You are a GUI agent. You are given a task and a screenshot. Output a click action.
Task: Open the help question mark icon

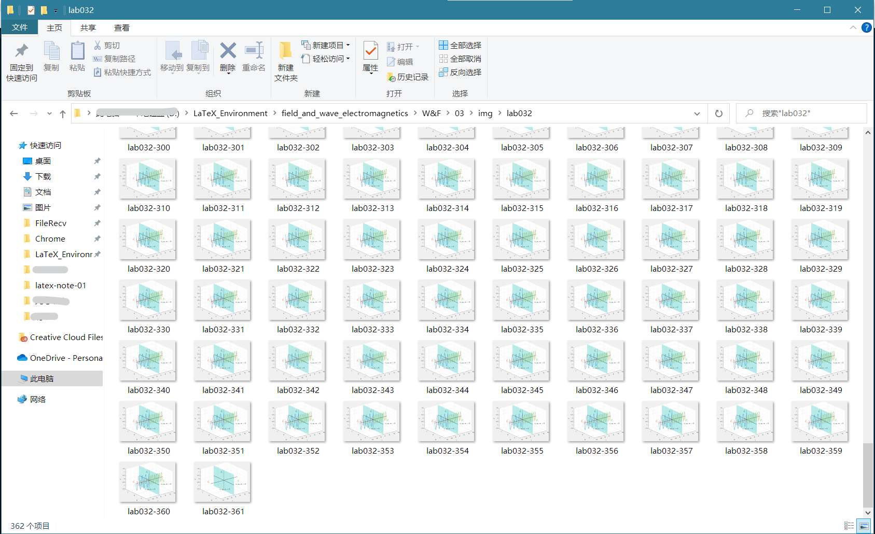click(x=866, y=27)
